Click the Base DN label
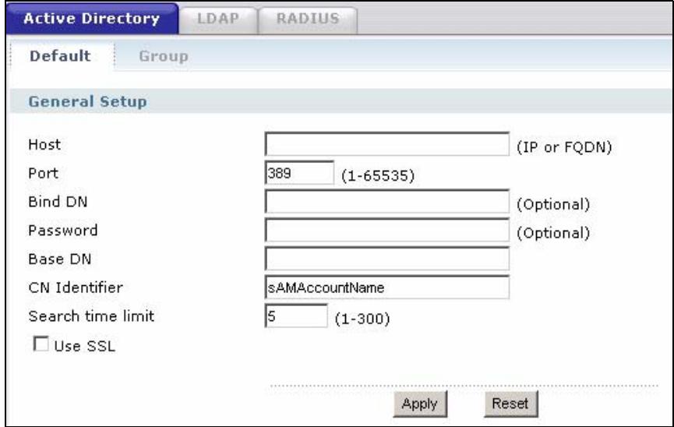Screen dimensions: 674x427 tap(60, 259)
